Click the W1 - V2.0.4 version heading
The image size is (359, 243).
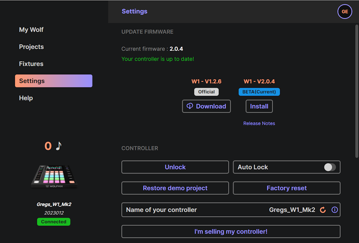pos(259,81)
